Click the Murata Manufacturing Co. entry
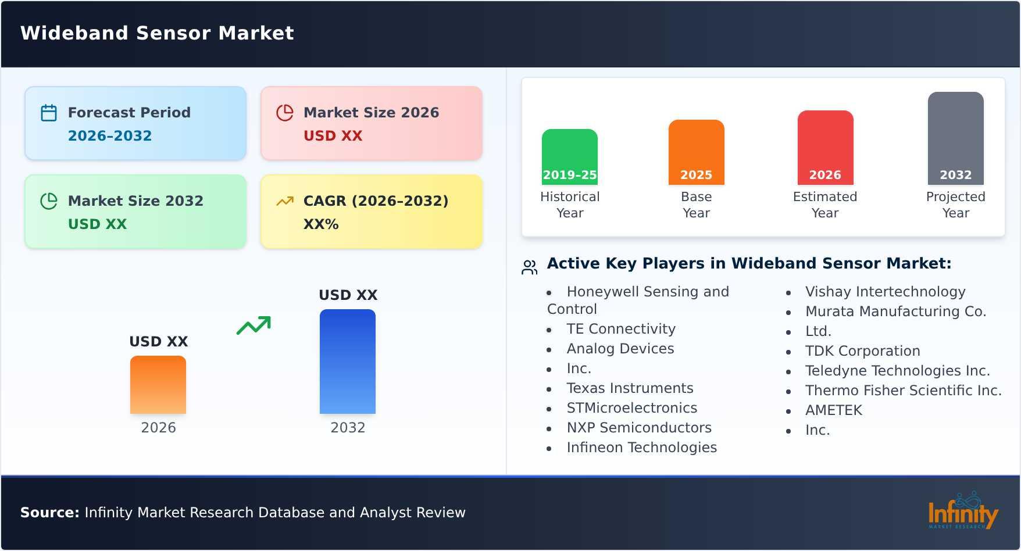The width and height of the screenshot is (1021, 551). [x=895, y=312]
